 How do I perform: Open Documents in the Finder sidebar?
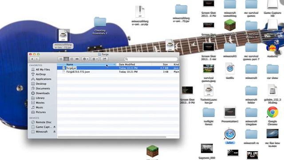pos(43,88)
